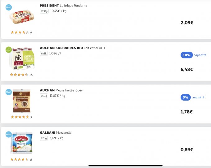Screen dimensions: 211x168
Task: Open AUCHAN SOLIDAIRES BIO Lait entier title
Action: 72,48
